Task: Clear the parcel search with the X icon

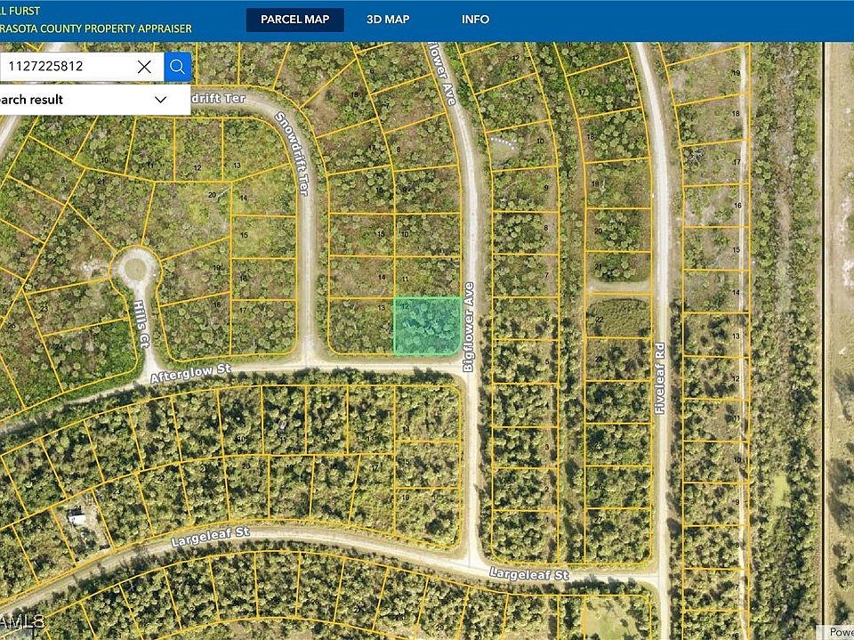Action: [x=144, y=66]
